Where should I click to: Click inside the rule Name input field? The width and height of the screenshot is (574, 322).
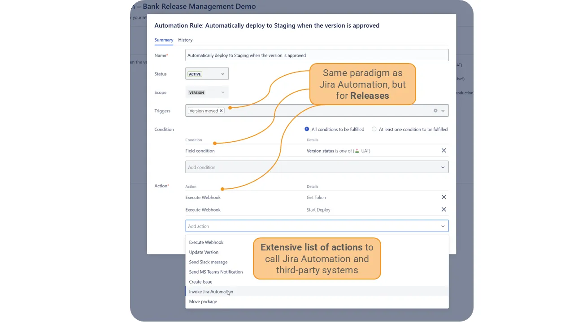317,55
